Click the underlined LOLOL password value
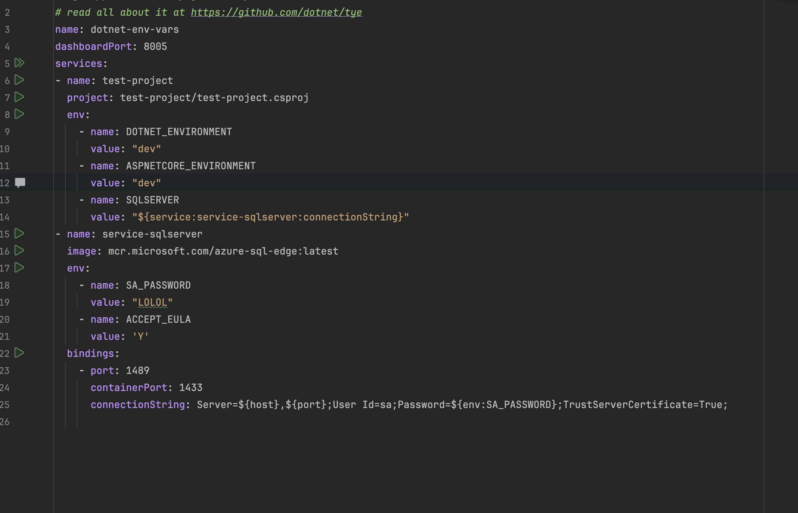Viewport: 798px width, 513px height. click(x=152, y=302)
